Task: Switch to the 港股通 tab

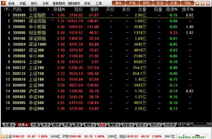Action: click(169, 125)
